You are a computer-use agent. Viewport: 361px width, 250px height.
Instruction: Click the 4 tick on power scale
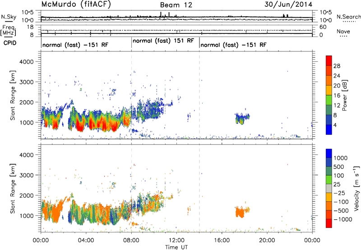tap(335, 125)
